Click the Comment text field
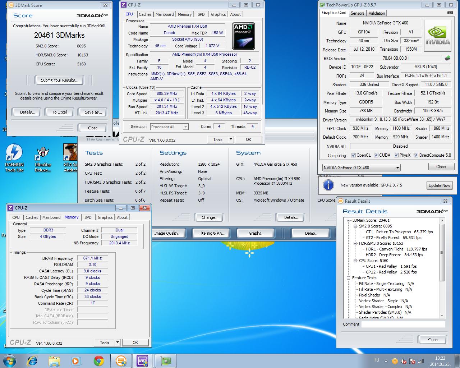The height and width of the screenshot is (368, 460). coord(403,324)
